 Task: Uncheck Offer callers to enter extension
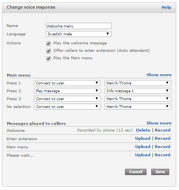coord(49,51)
